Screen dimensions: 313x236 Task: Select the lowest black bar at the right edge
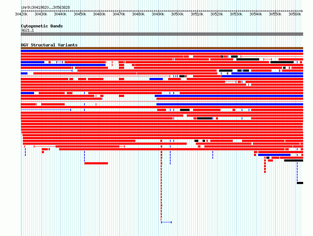point(300,183)
